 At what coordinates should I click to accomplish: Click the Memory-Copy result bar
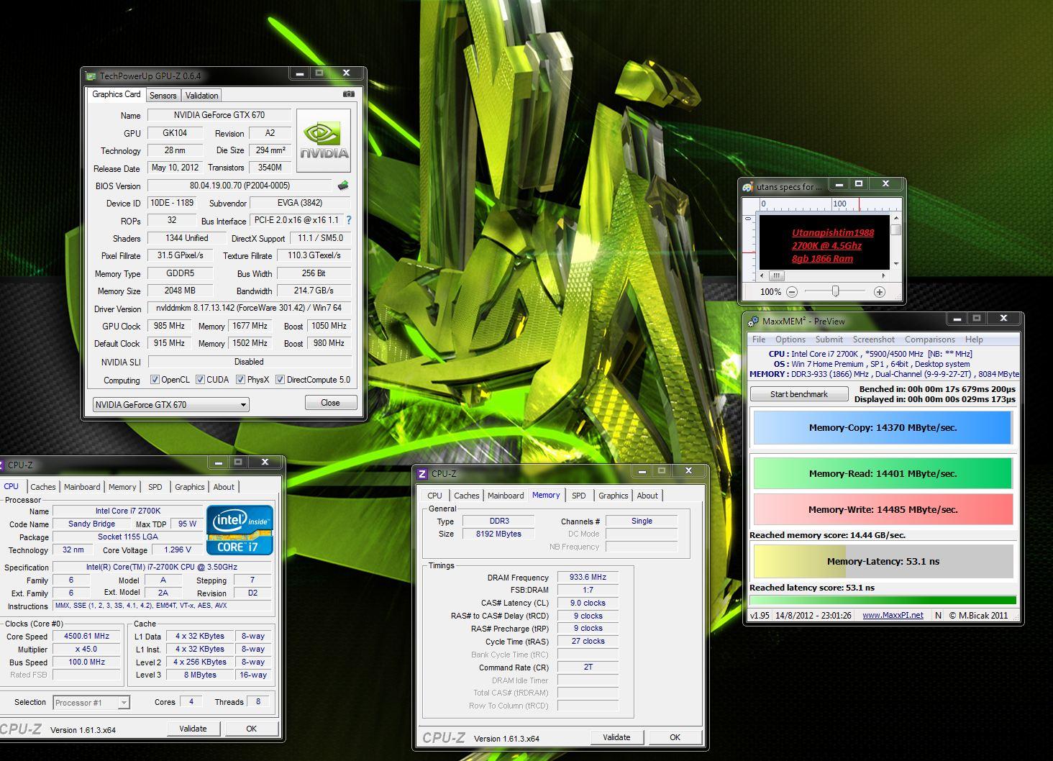[883, 427]
